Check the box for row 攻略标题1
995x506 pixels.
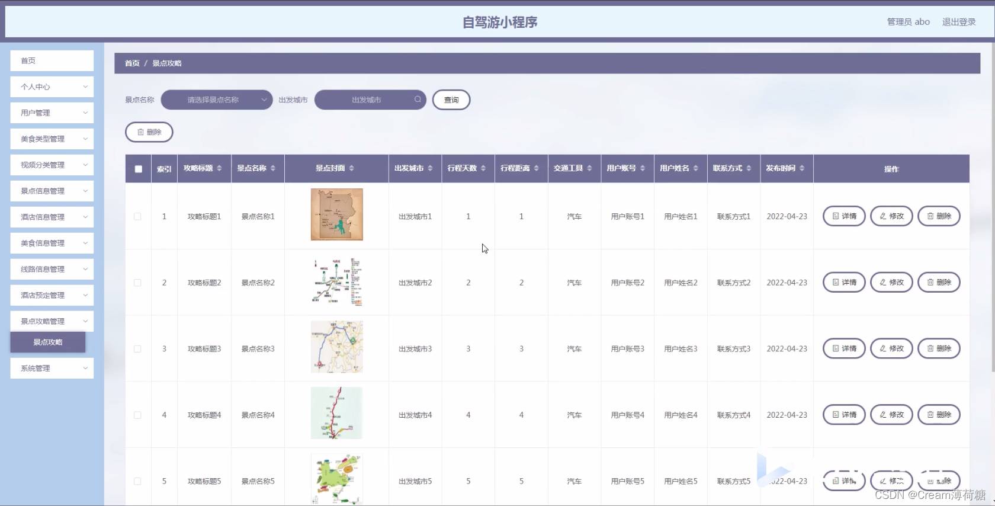point(137,216)
